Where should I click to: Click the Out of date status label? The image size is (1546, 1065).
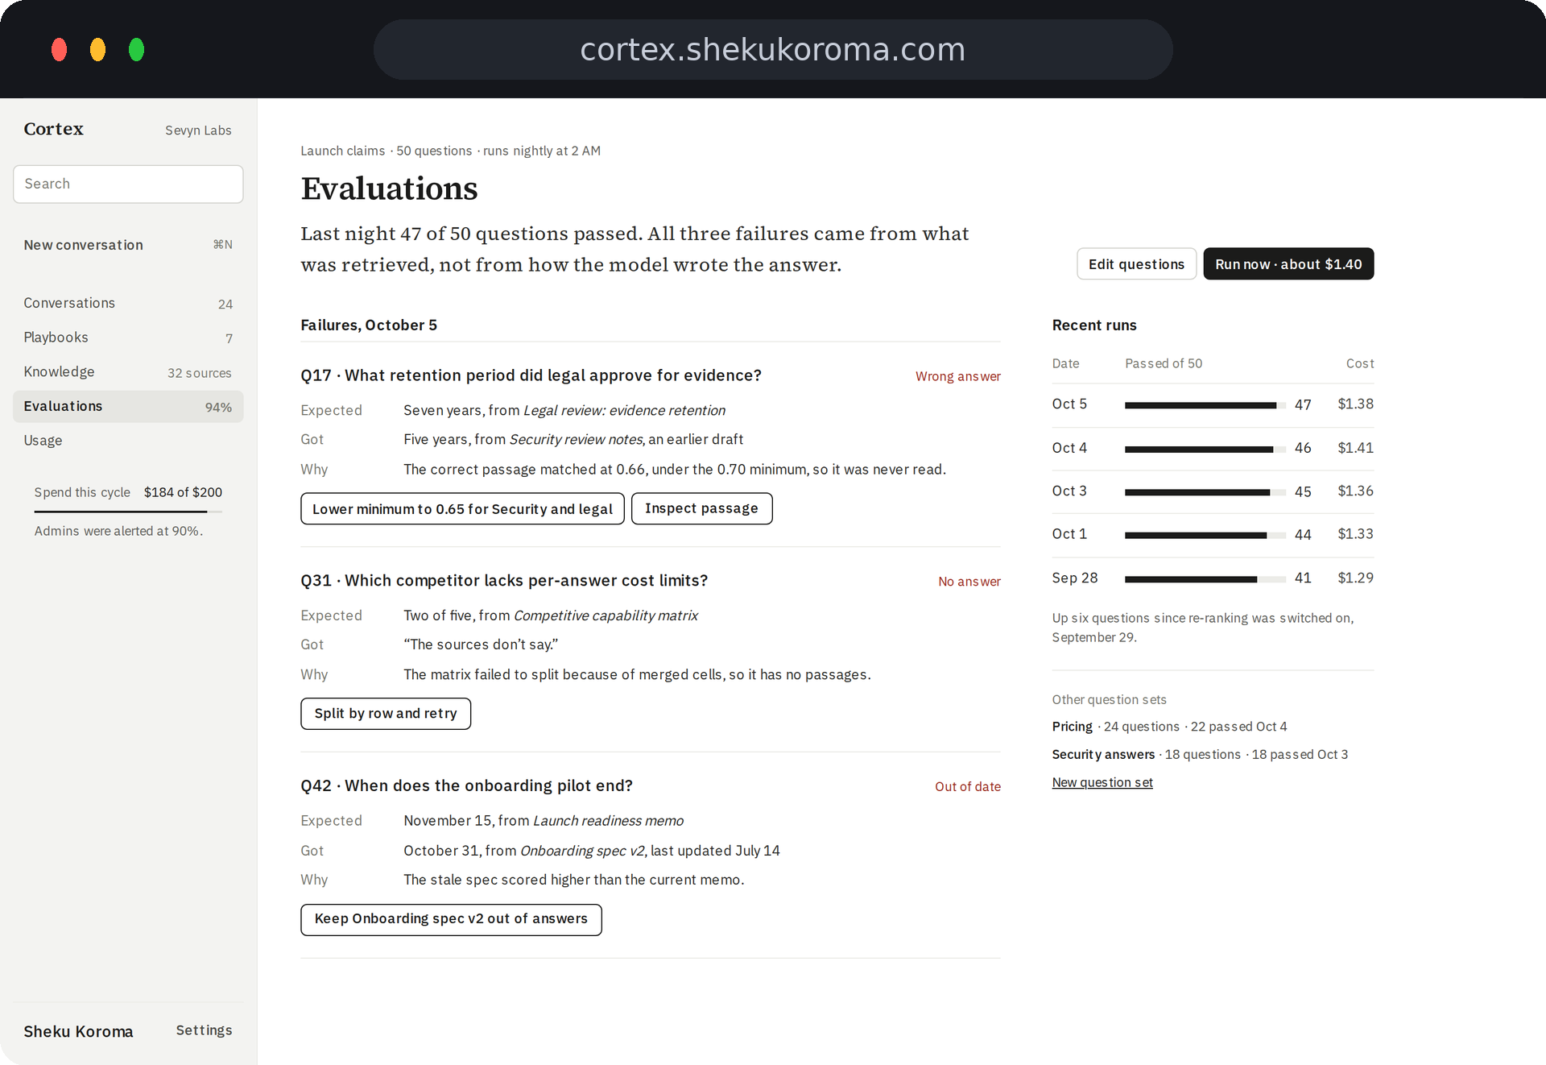tap(967, 787)
